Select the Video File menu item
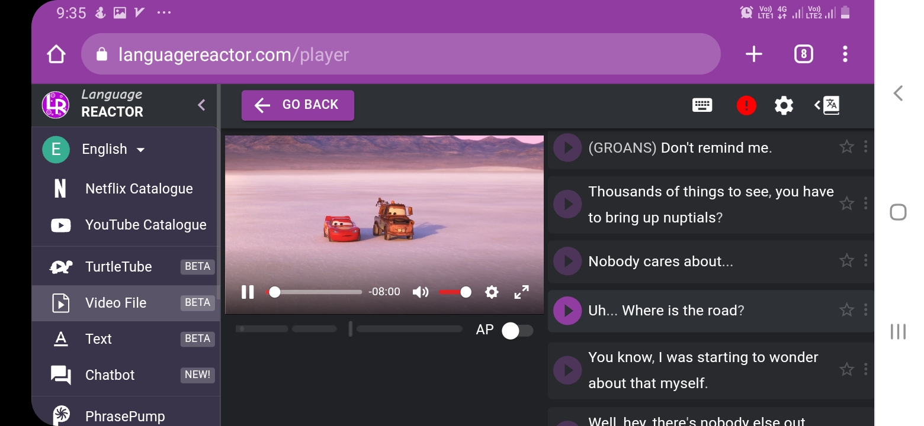This screenshot has width=924, height=426. tap(126, 303)
